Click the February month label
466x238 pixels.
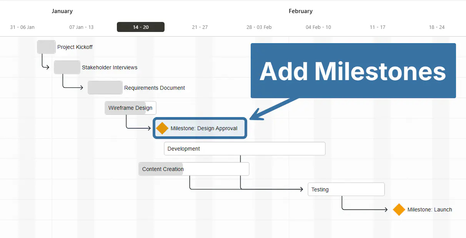coord(301,11)
